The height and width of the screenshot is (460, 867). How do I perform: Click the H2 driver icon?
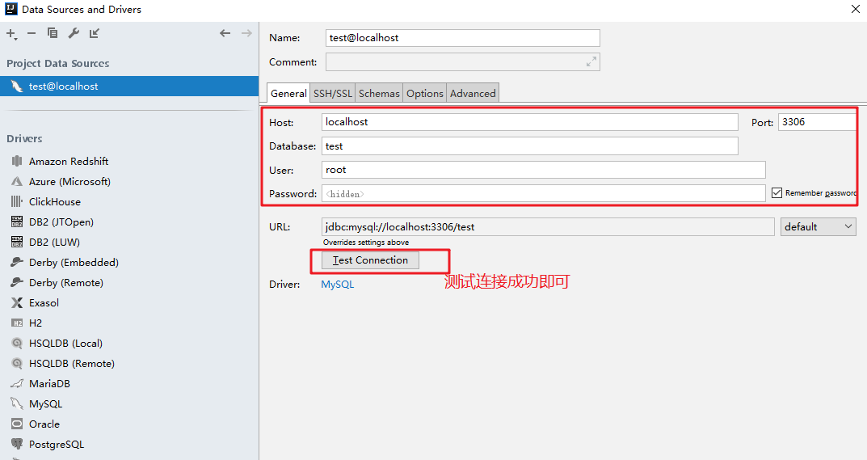[x=17, y=323]
